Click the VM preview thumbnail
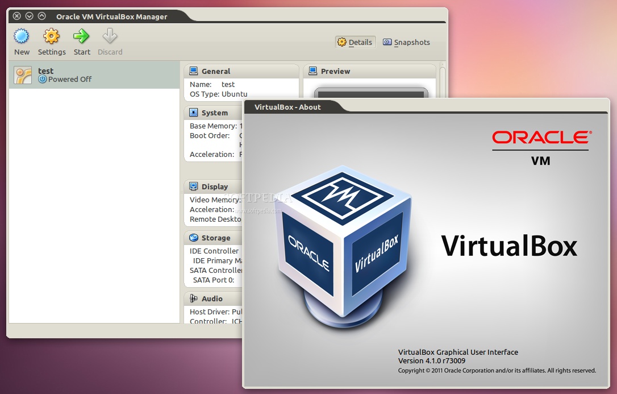Viewport: 617px width, 394px height. (x=370, y=93)
